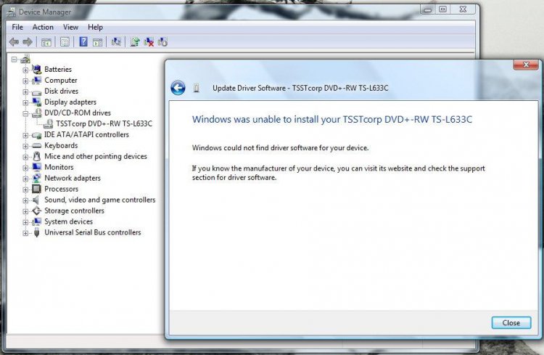The height and width of the screenshot is (355, 544).
Task: Close the Update Driver dialog with red X
Action: (x=526, y=65)
